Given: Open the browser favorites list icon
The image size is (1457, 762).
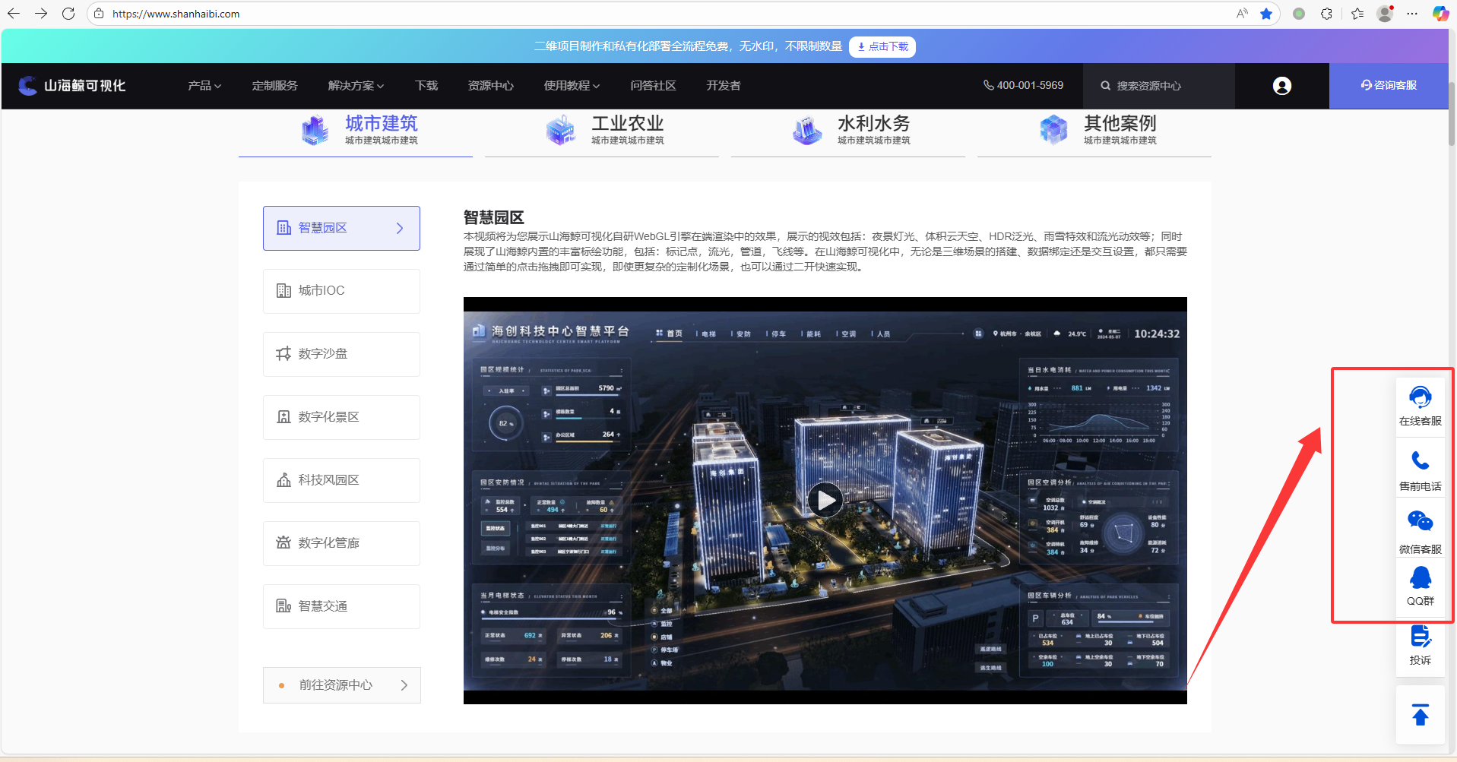Looking at the screenshot, I should point(1357,14).
